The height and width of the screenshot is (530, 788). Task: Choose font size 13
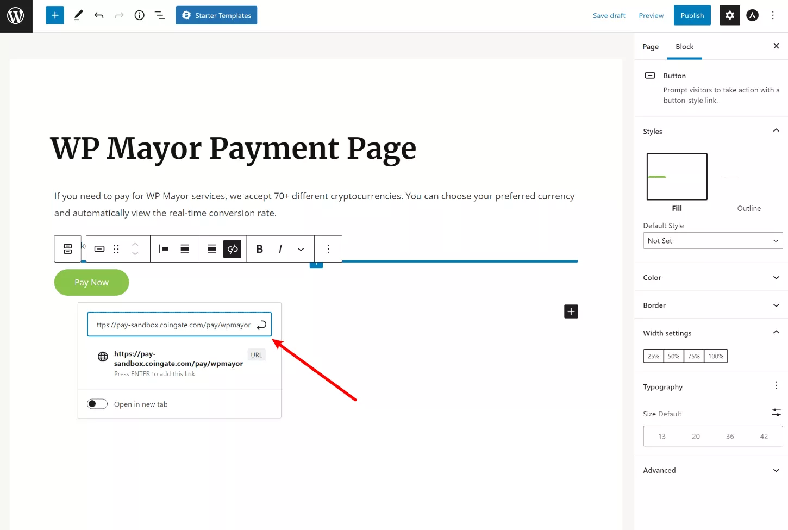tap(661, 436)
